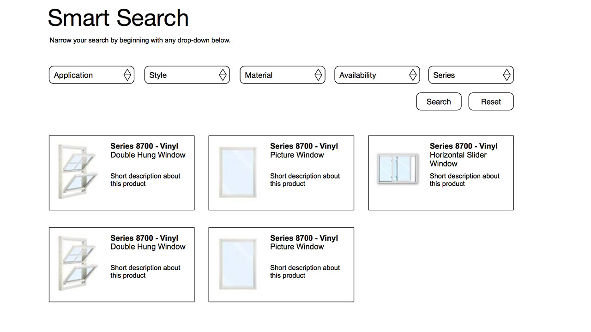This screenshot has height=332, width=591.
Task: Click the Style dropdown arrow icon
Action: coord(223,75)
